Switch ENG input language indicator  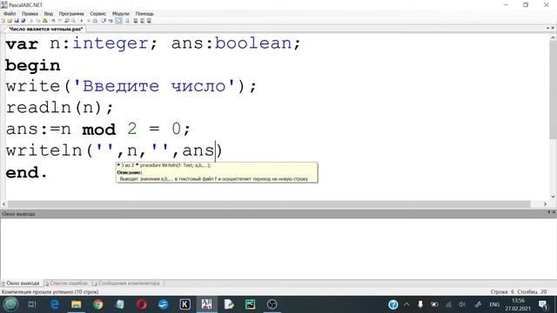494,304
